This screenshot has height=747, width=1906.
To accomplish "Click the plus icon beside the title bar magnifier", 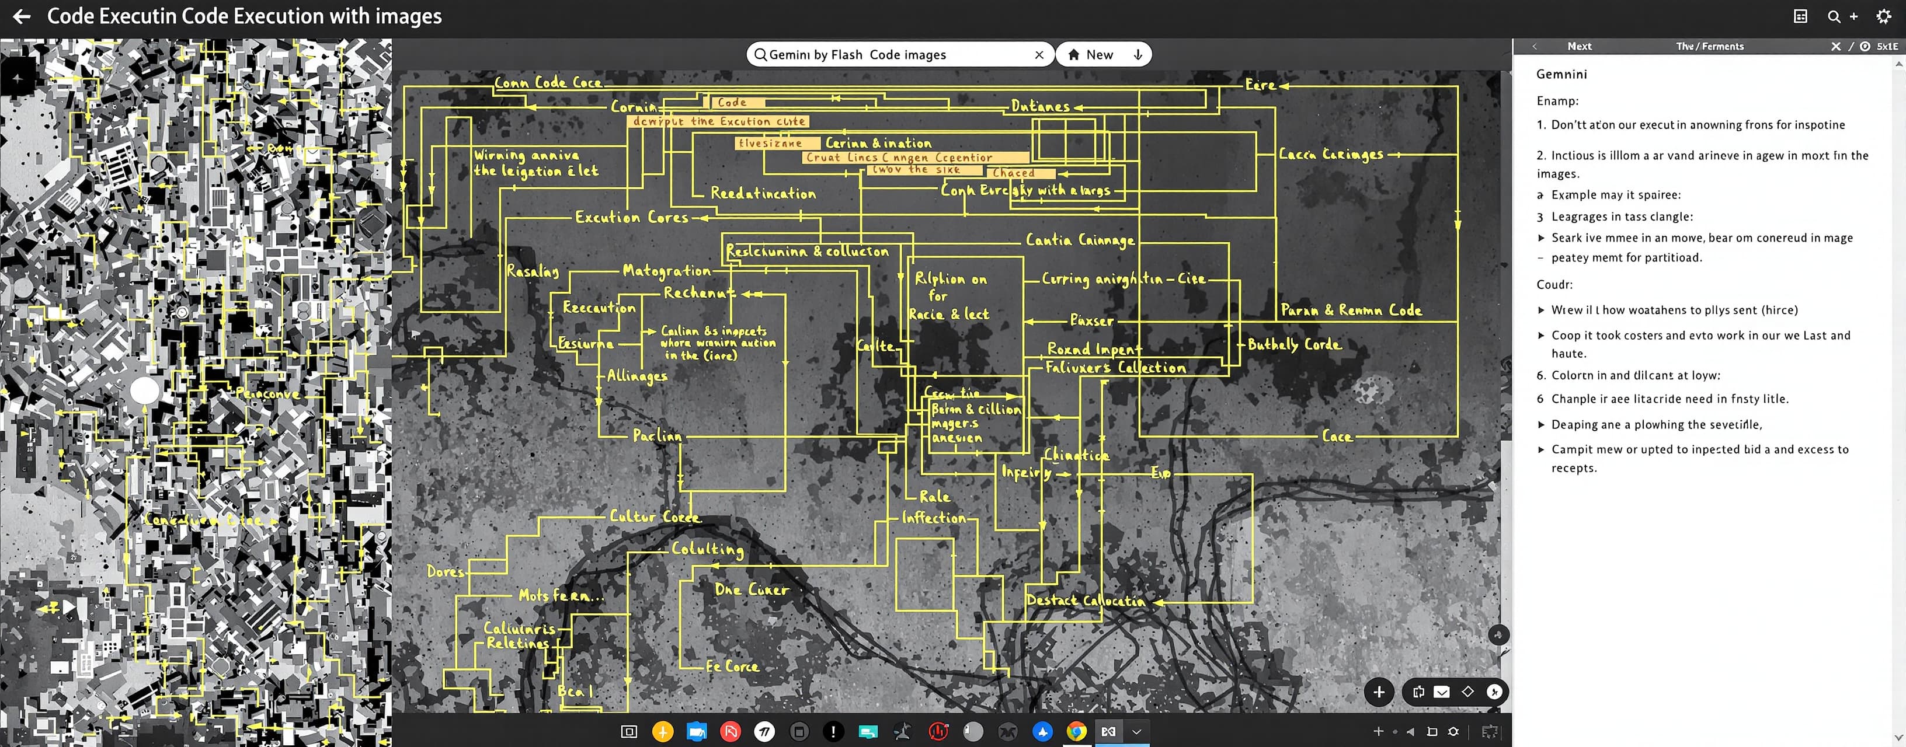I will [x=1853, y=16].
